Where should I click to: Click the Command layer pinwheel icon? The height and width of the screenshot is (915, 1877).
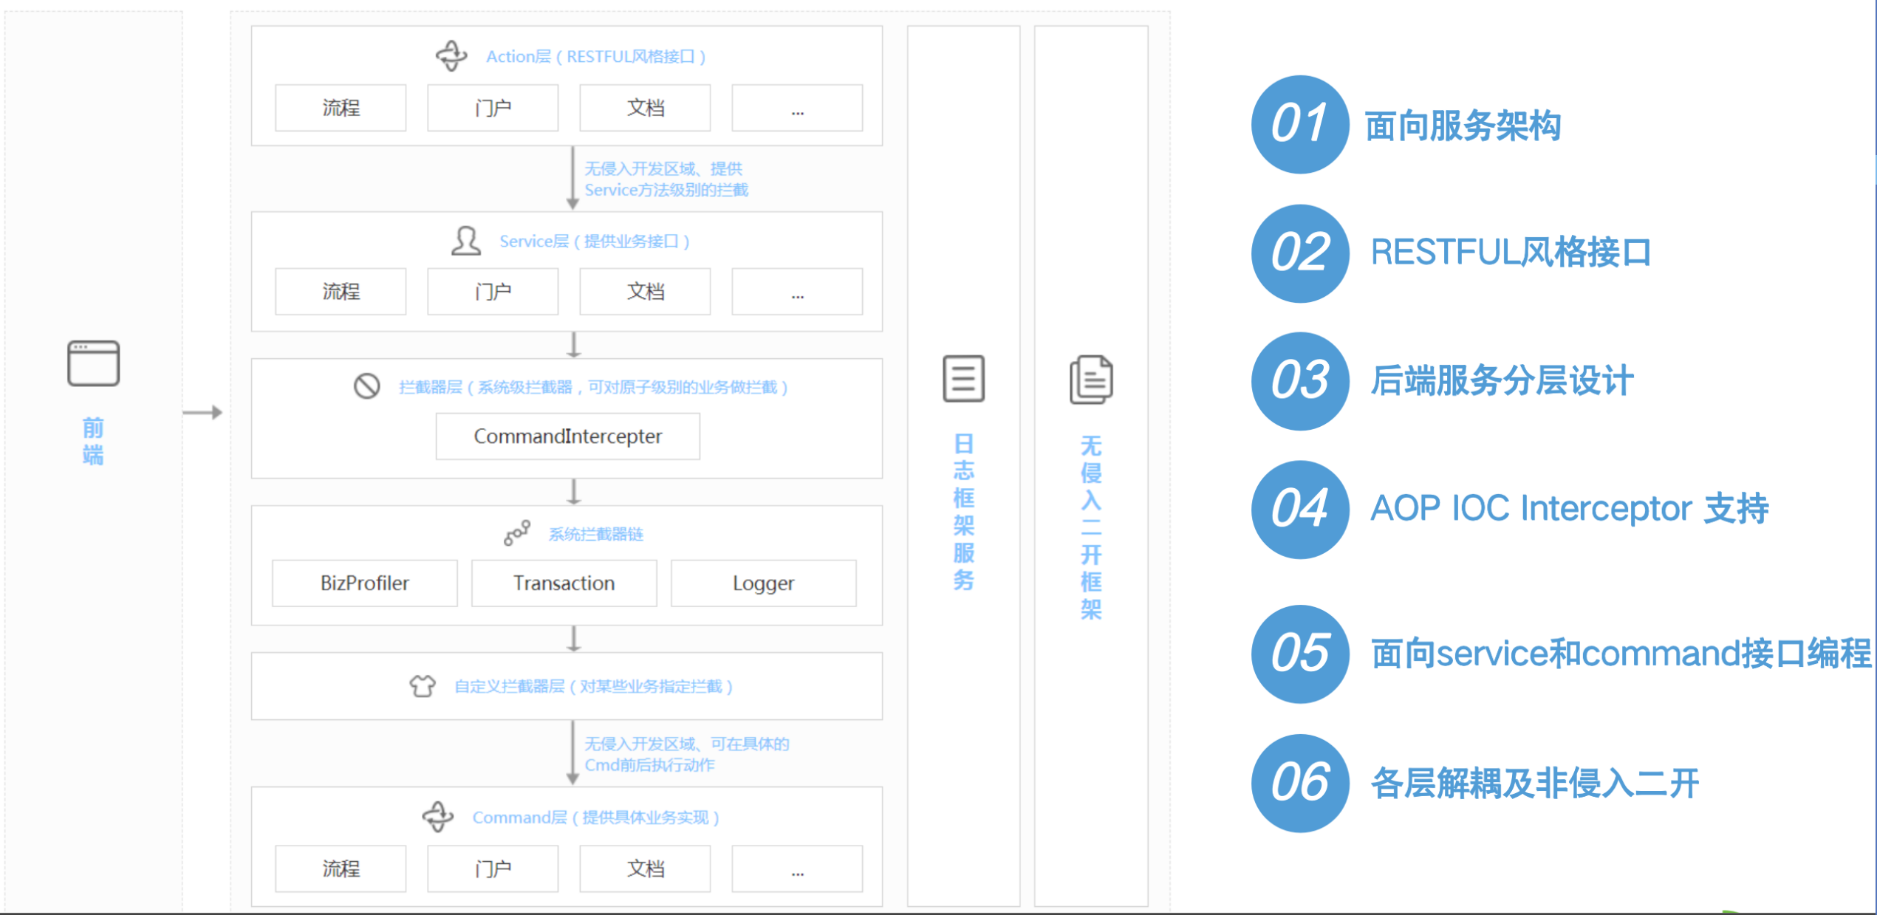click(x=438, y=817)
